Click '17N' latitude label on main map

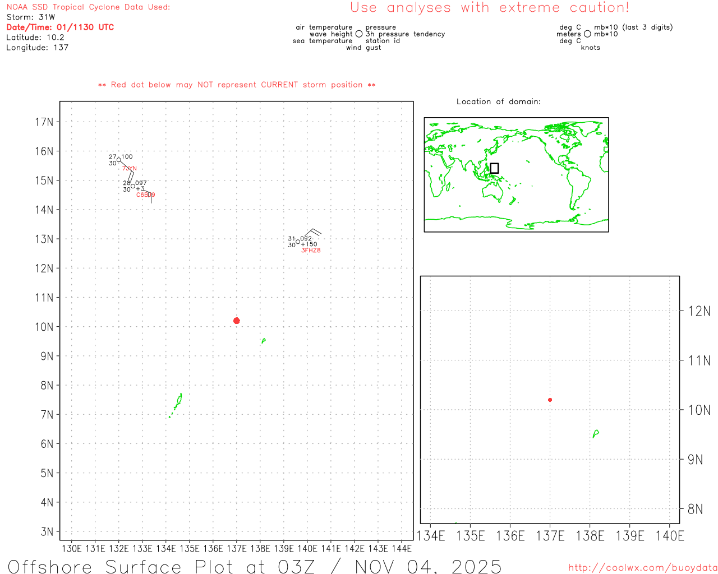coord(44,122)
